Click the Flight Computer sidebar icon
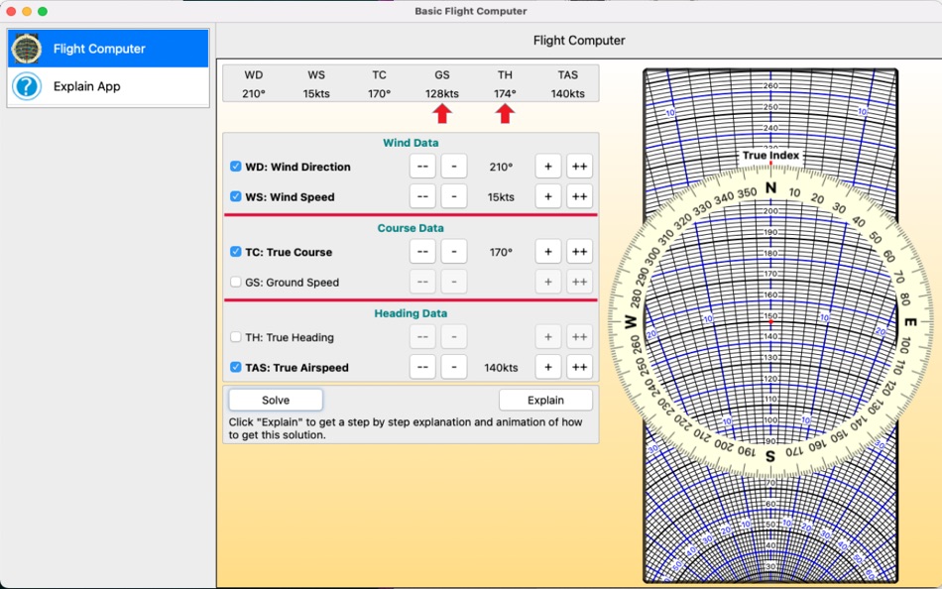 27,49
